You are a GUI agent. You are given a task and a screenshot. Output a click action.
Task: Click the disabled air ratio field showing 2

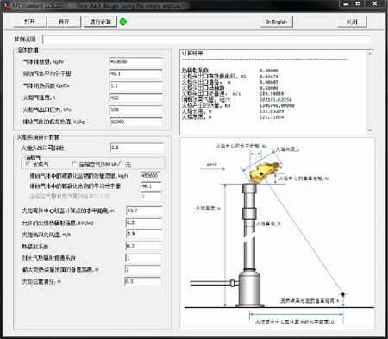151,197
